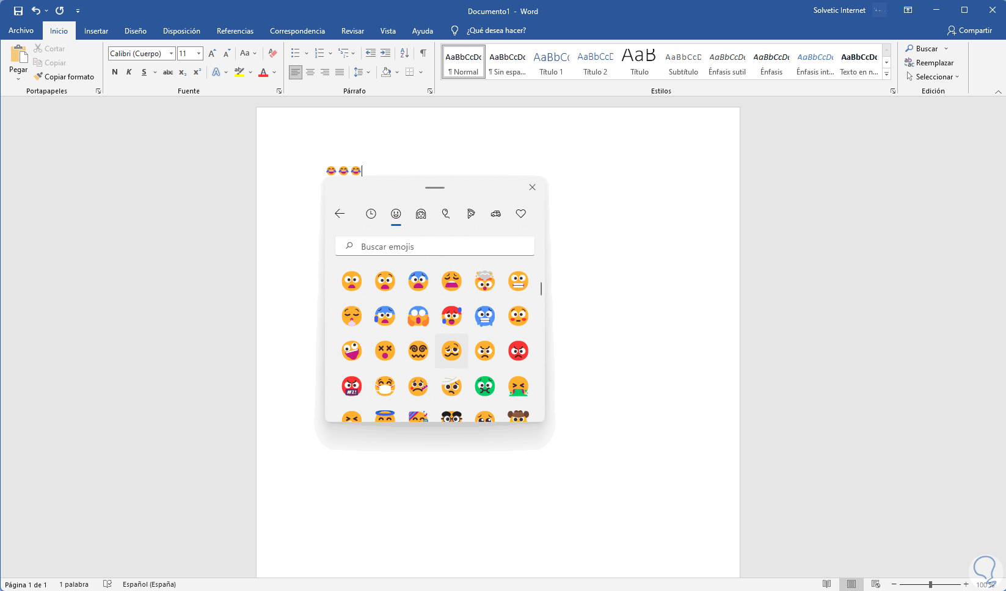This screenshot has height=591, width=1006.
Task: Insert the red angry face emoji
Action: pos(518,351)
